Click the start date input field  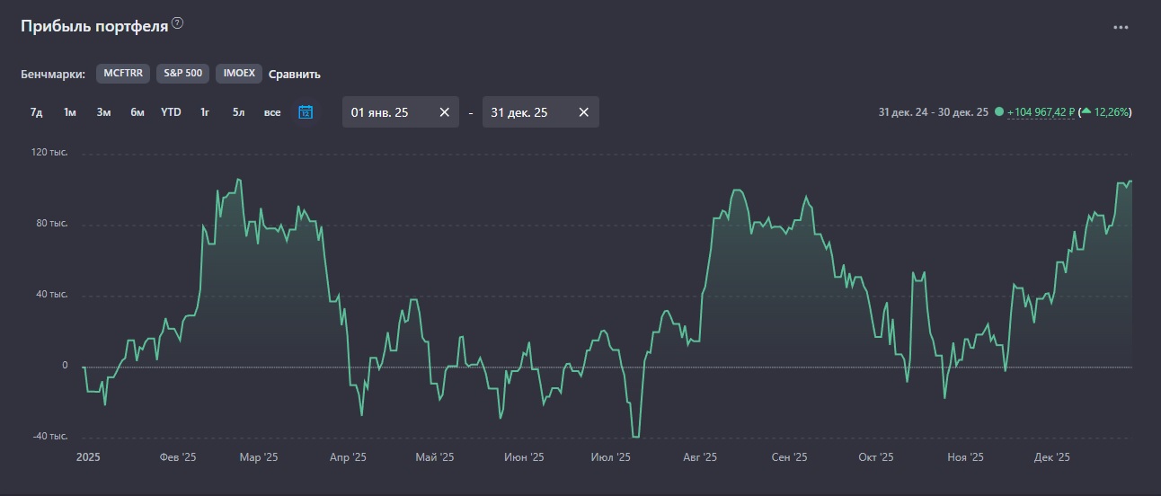click(386, 112)
